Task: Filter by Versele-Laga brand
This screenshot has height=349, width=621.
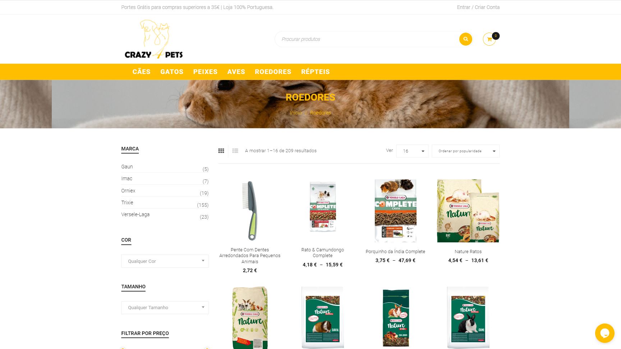Action: pyautogui.click(x=135, y=214)
